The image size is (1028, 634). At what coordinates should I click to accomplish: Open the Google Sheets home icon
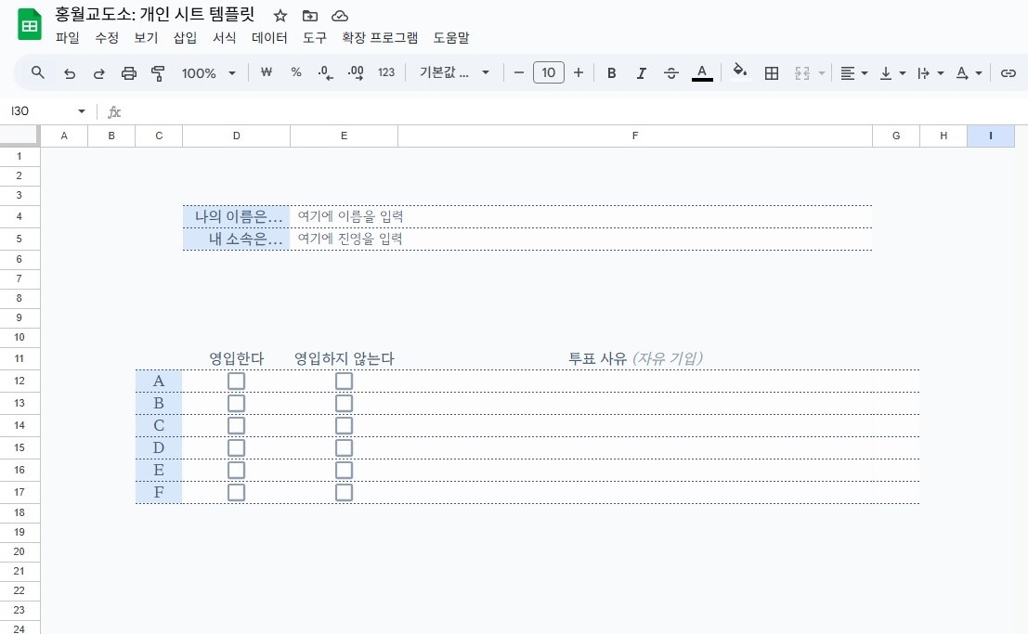tap(29, 25)
